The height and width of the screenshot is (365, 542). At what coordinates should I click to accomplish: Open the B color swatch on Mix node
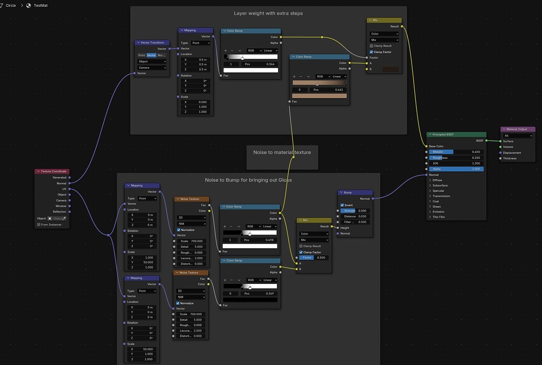[391, 69]
